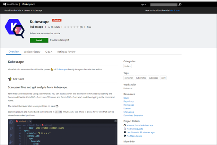Click the Universal text under Works with
Viewport: 217px width, 145px height.
tap(128, 89)
